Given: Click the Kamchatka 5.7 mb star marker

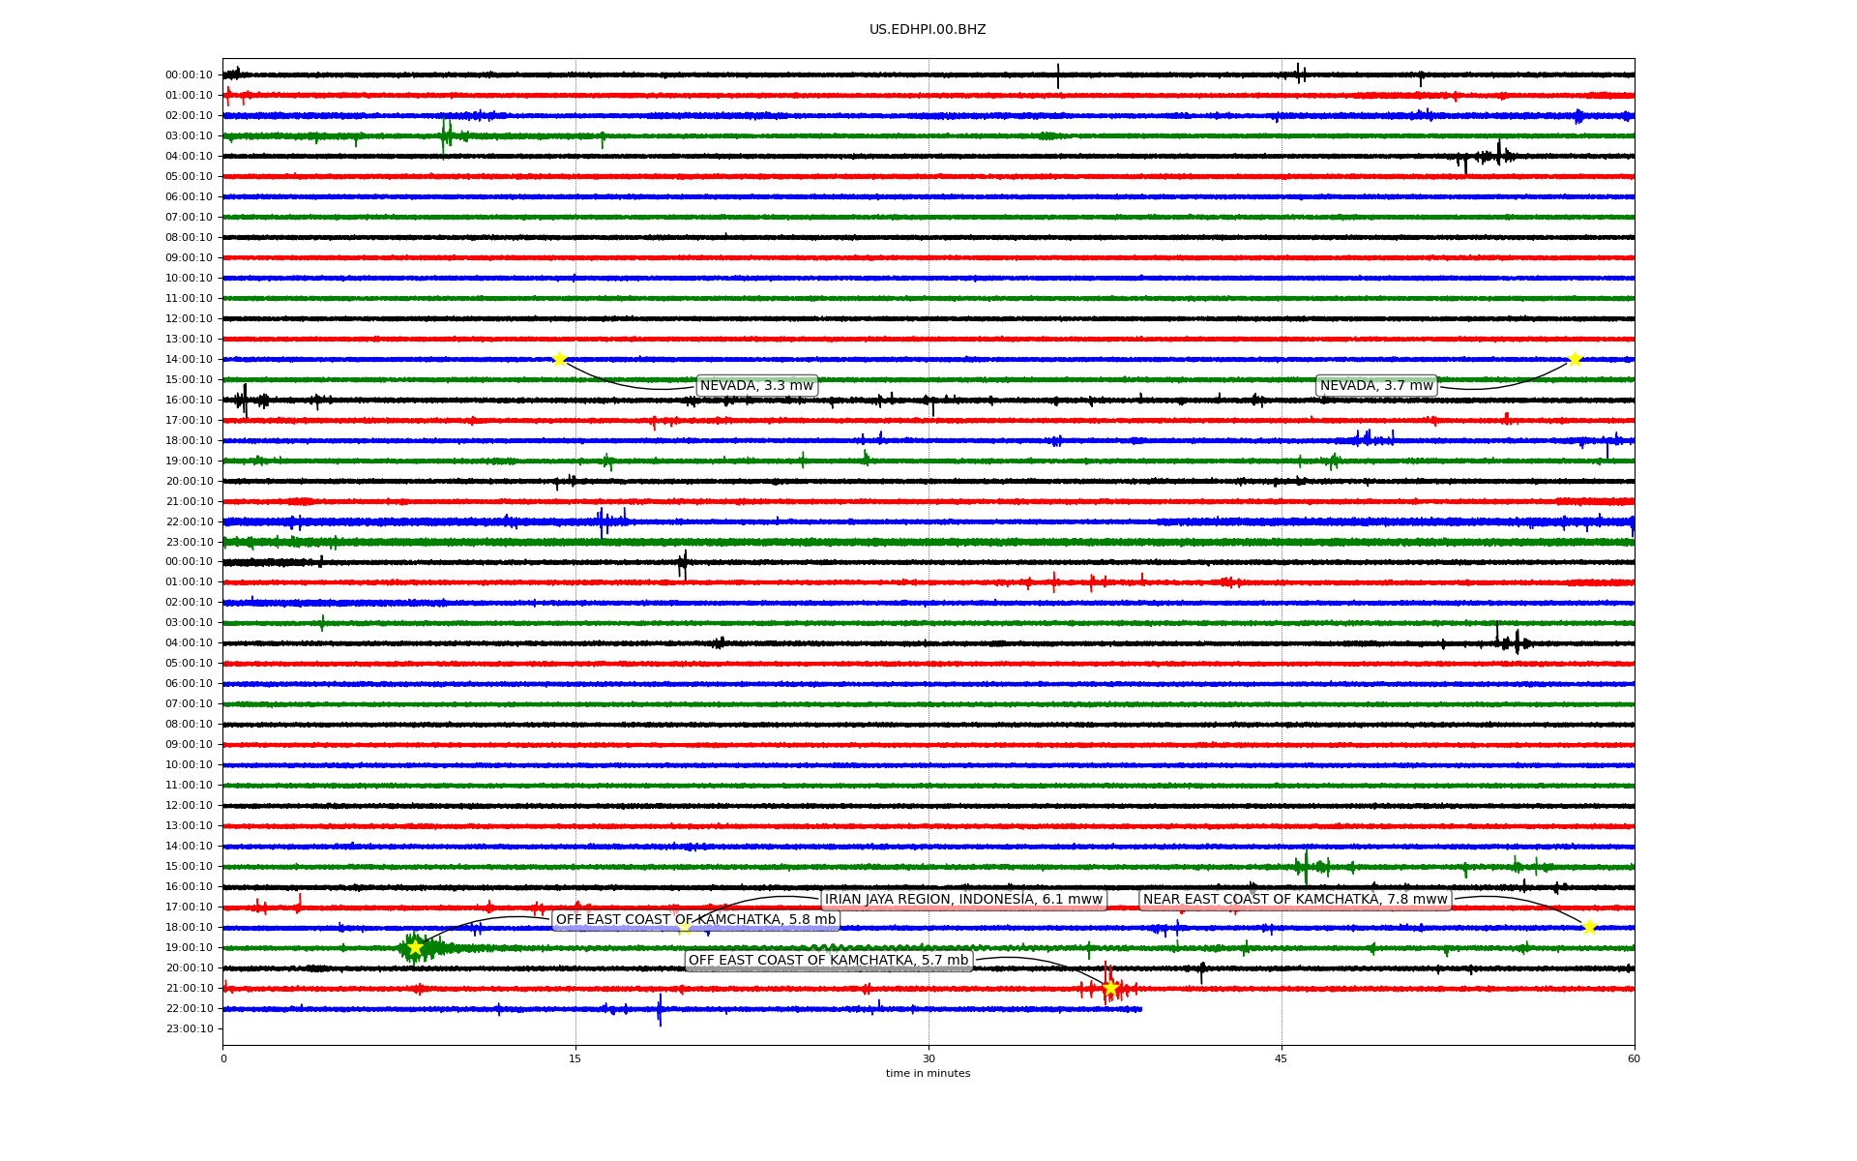Looking at the screenshot, I should 1109,988.
